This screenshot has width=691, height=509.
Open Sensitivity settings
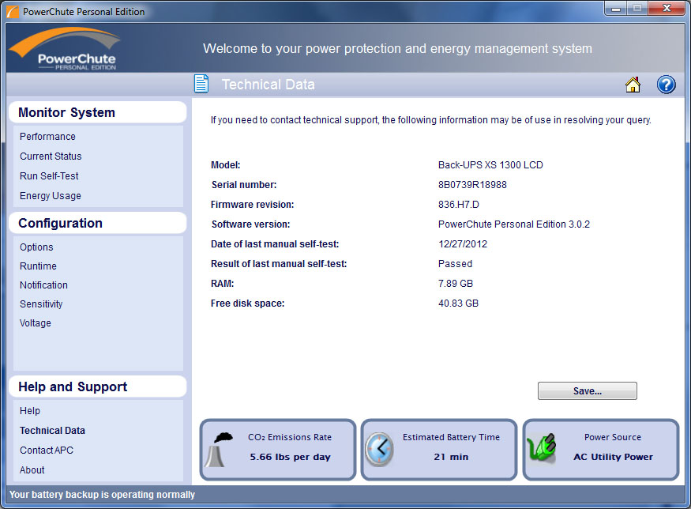tap(41, 304)
